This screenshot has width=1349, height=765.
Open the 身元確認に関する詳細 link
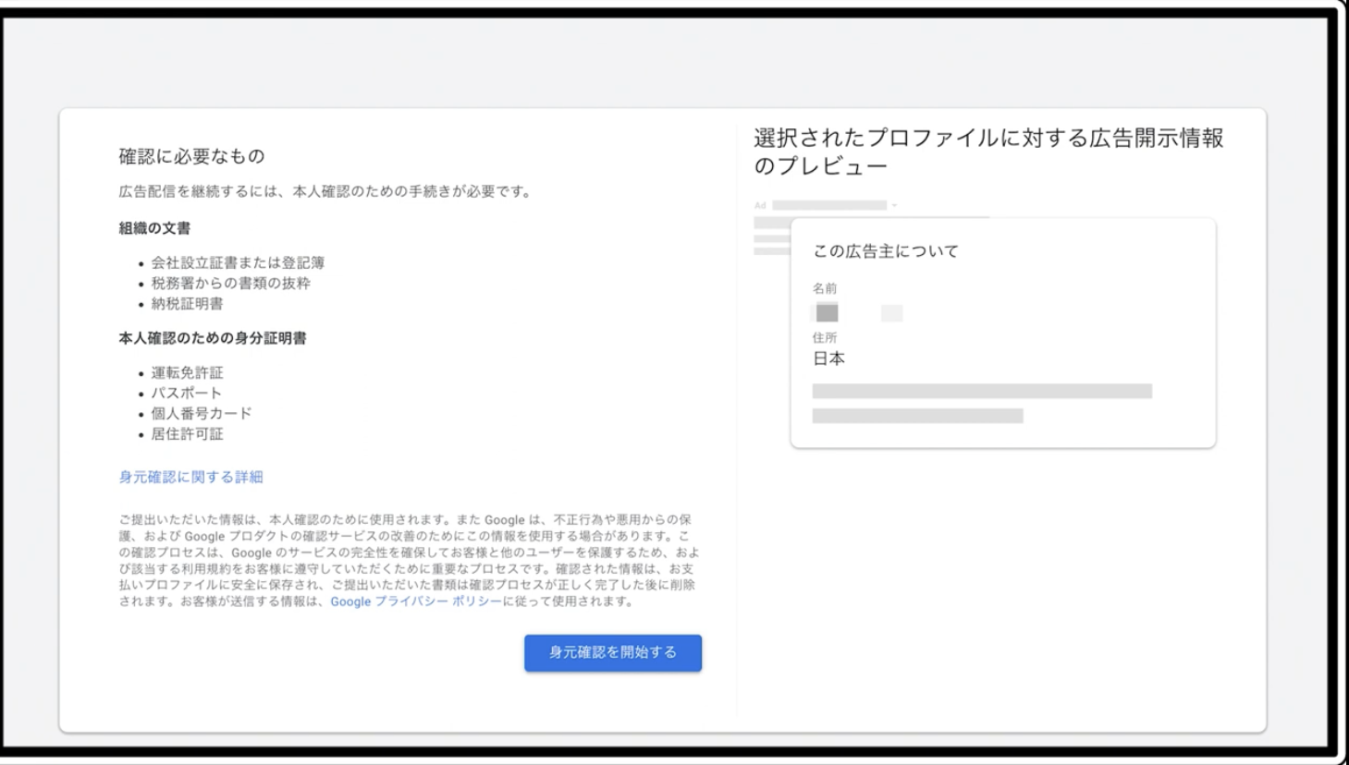click(x=190, y=477)
